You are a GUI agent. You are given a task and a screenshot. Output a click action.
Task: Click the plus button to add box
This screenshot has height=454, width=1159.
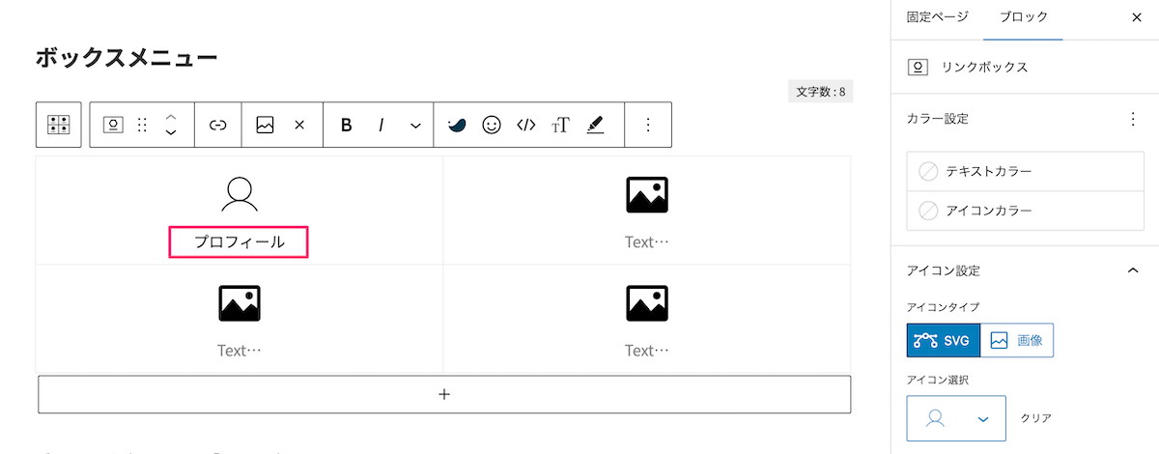click(x=444, y=394)
